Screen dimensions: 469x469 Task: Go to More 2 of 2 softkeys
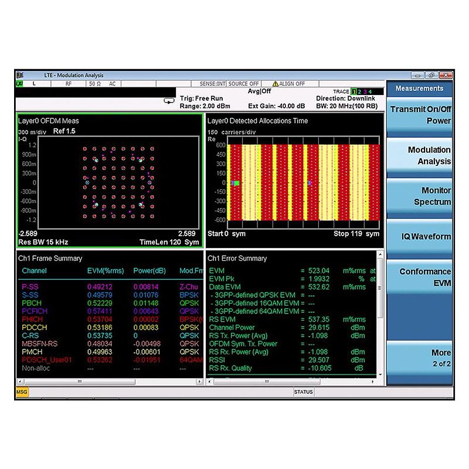click(419, 358)
